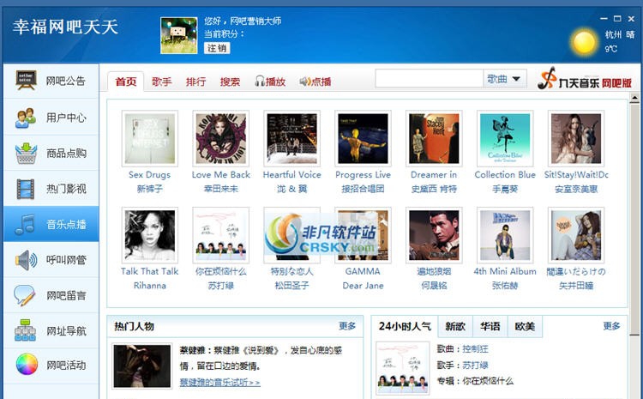This screenshot has height=399, width=643.
Task: Select the 音乐点播 music note icon
Action: [x=25, y=224]
